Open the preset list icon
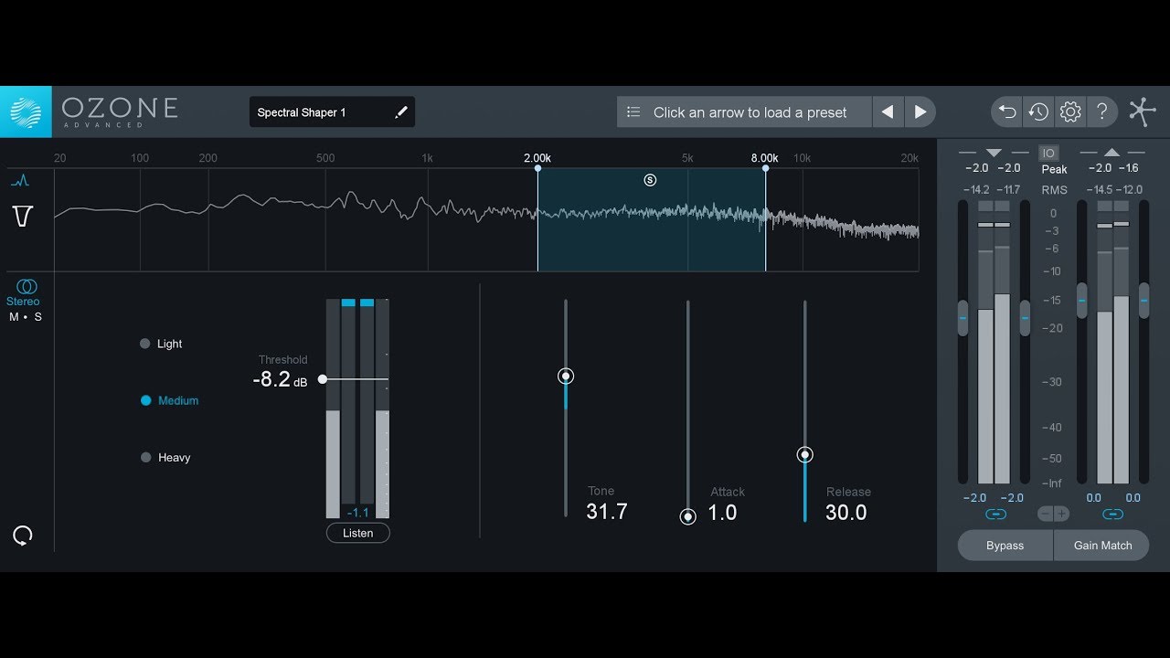Image resolution: width=1170 pixels, height=658 pixels. [x=633, y=112]
